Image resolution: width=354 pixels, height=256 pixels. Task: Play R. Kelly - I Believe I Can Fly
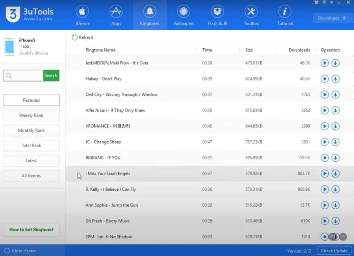(325, 189)
